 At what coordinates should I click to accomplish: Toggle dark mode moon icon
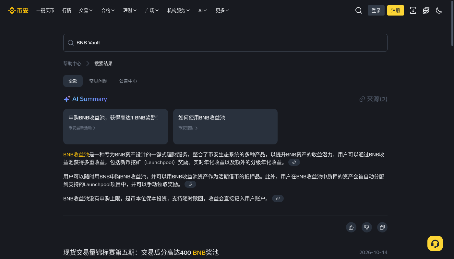pyautogui.click(x=439, y=10)
